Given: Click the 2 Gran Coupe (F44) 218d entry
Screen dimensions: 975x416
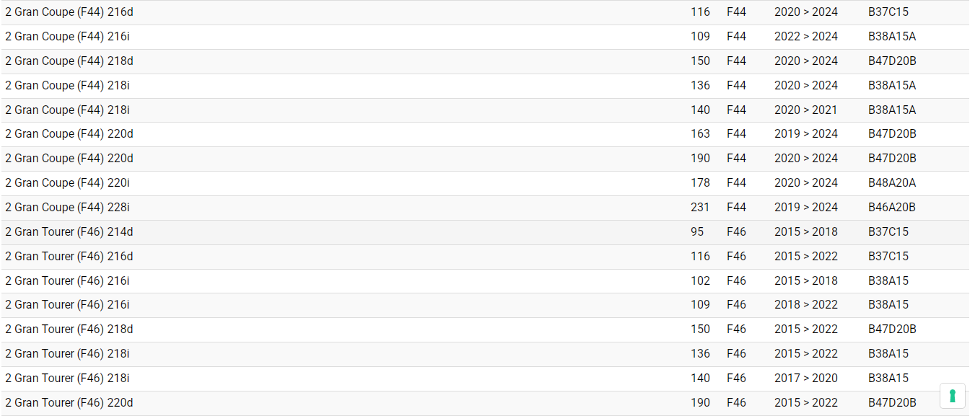Looking at the screenshot, I should click(x=69, y=61).
